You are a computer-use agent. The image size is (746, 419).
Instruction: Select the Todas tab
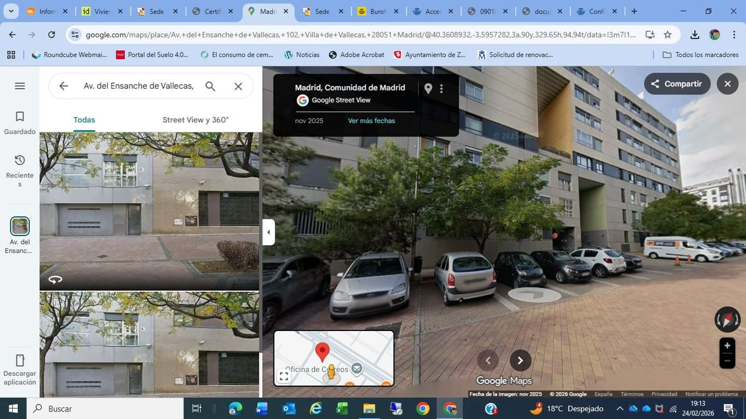click(83, 119)
